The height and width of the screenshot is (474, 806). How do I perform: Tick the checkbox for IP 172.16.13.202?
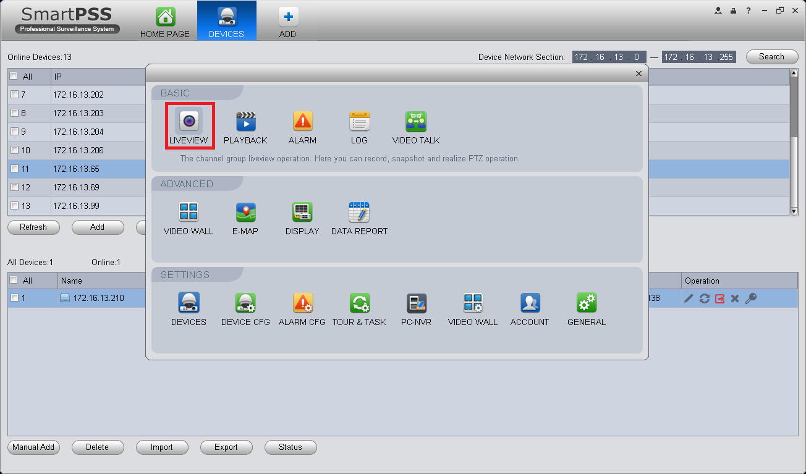click(14, 95)
